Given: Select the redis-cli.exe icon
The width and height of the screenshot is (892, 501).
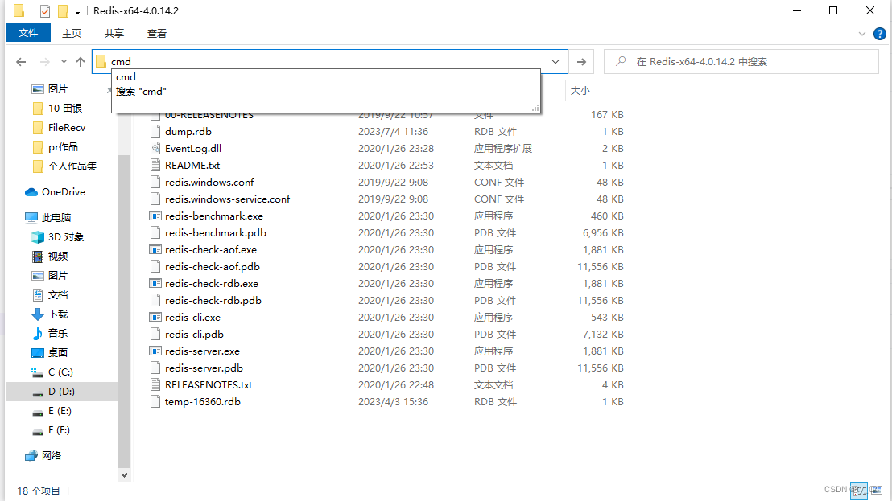Looking at the screenshot, I should pyautogui.click(x=155, y=318).
